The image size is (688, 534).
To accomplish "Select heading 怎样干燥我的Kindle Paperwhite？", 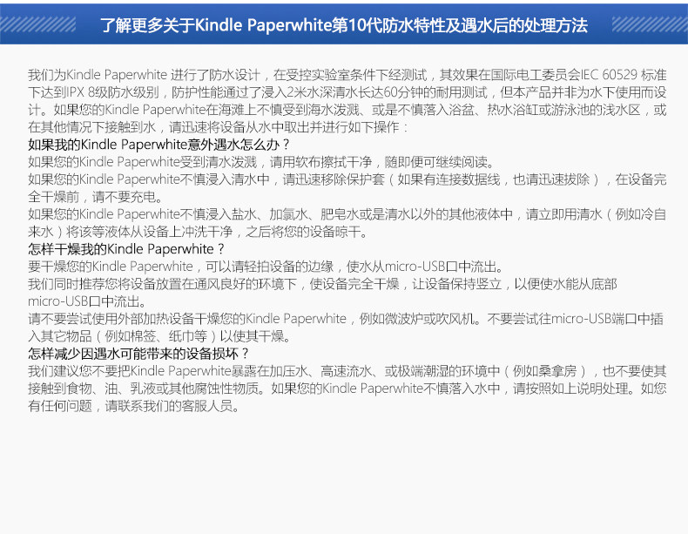I will tap(126, 249).
